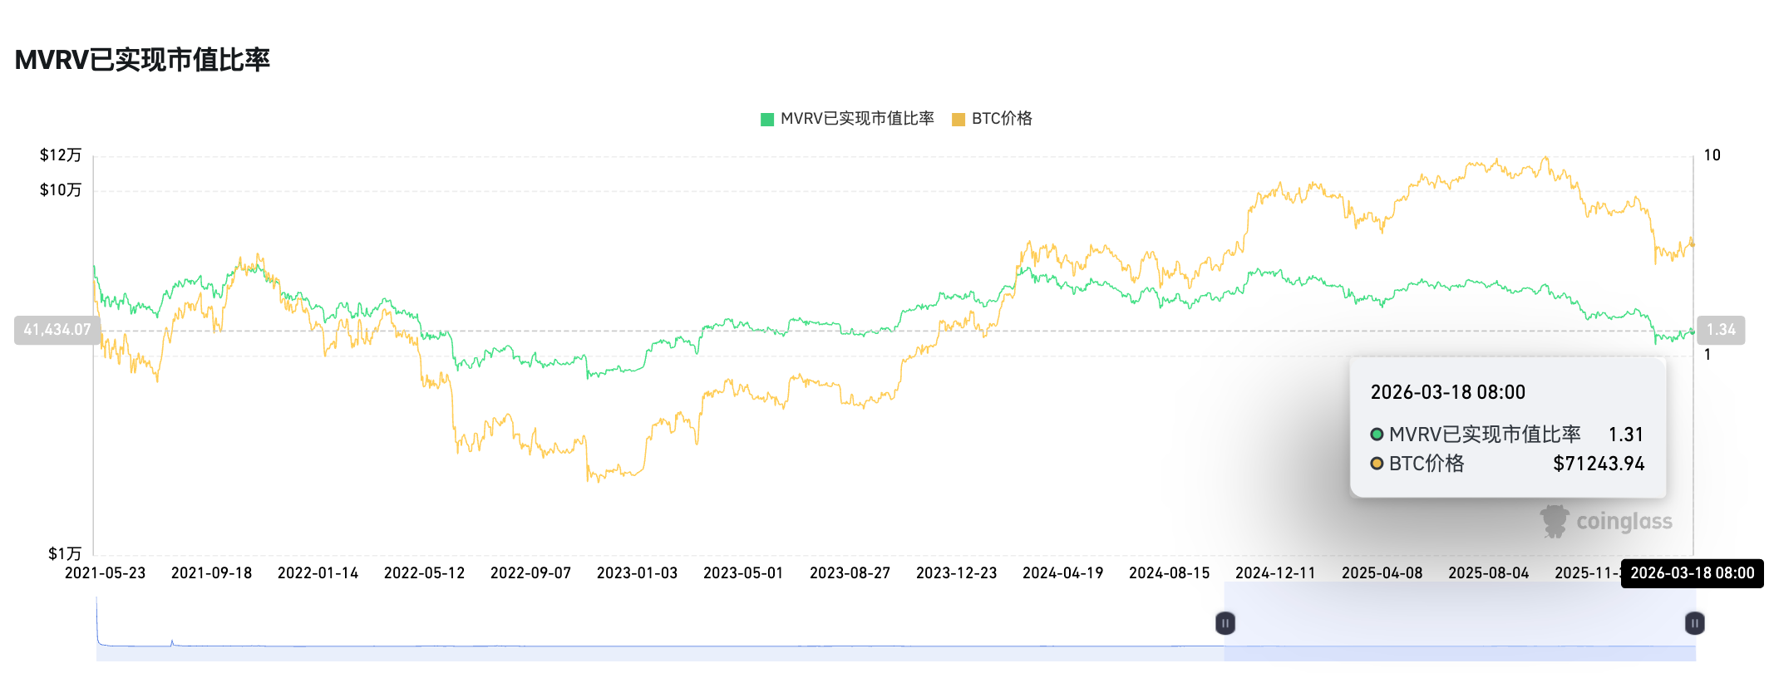Click the coinglass mascot logo icon
The height and width of the screenshot is (673, 1774).
(1553, 522)
